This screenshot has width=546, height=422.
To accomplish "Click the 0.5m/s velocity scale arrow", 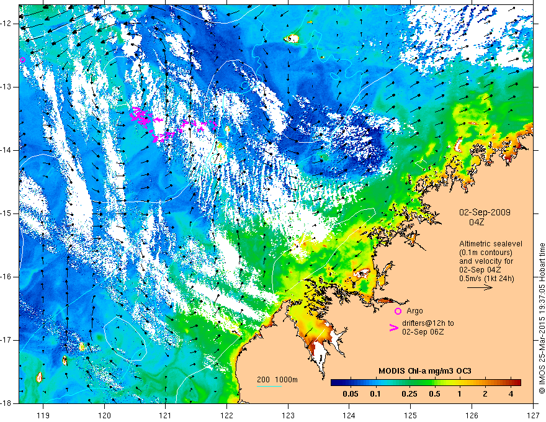I will [x=480, y=287].
